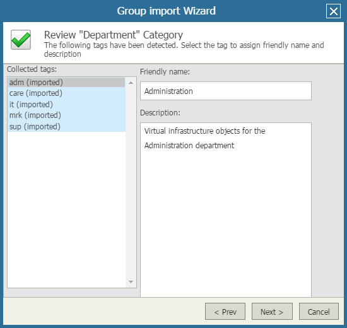Click the green checkmark wizard icon
347x328 pixels.
21,40
